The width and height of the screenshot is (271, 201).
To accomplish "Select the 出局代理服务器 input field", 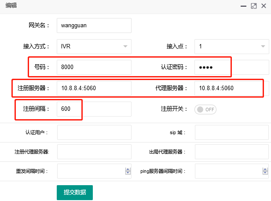I will (x=231, y=152).
